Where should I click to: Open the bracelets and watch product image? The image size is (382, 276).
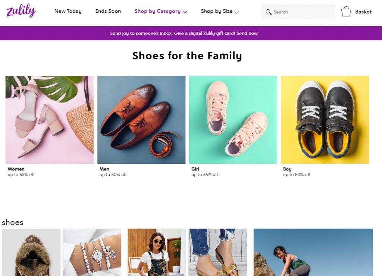tap(92, 252)
